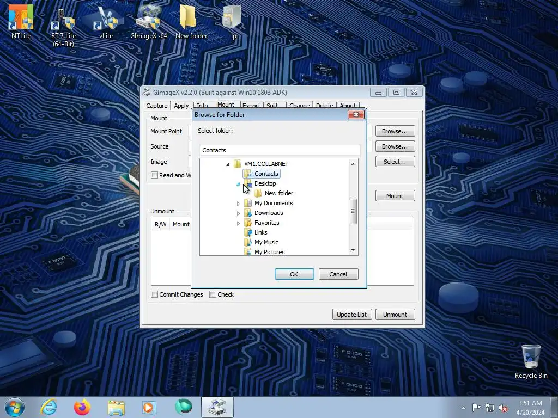The height and width of the screenshot is (418, 558).
Task: Click the Mount button
Action: click(395, 196)
